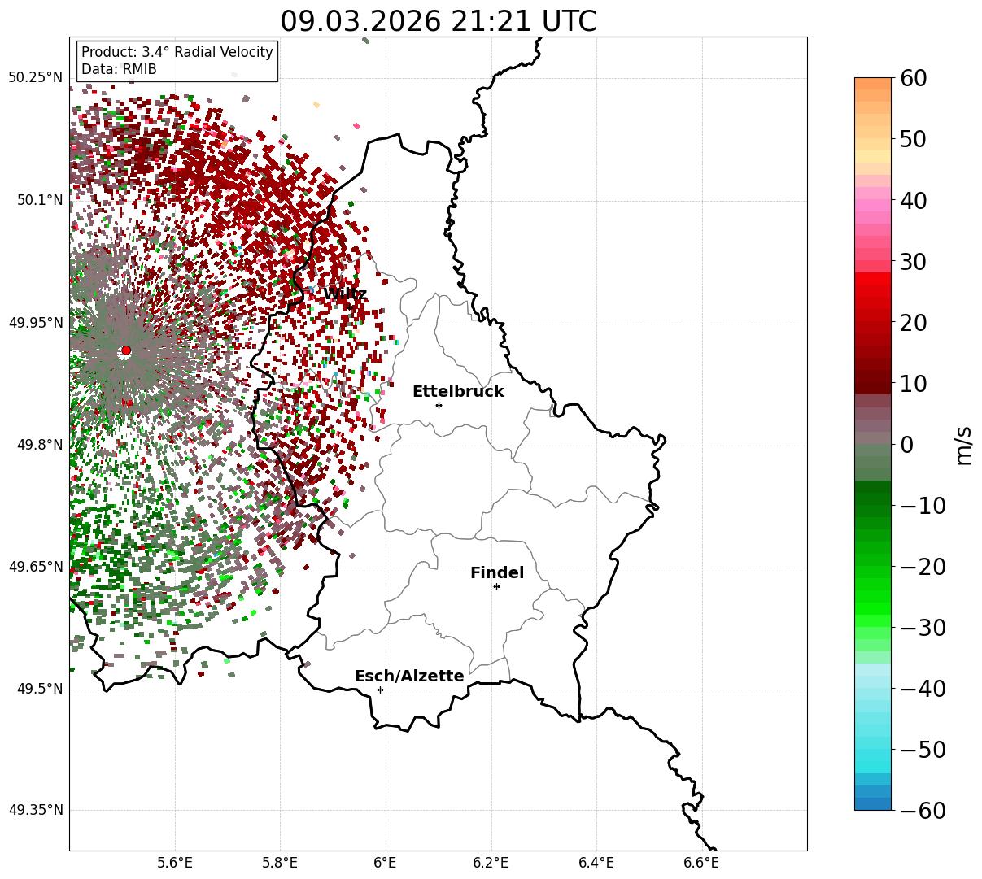Pick the bright green -25 m/s colorbar band
The height and width of the screenshot is (879, 982).
pos(873,596)
